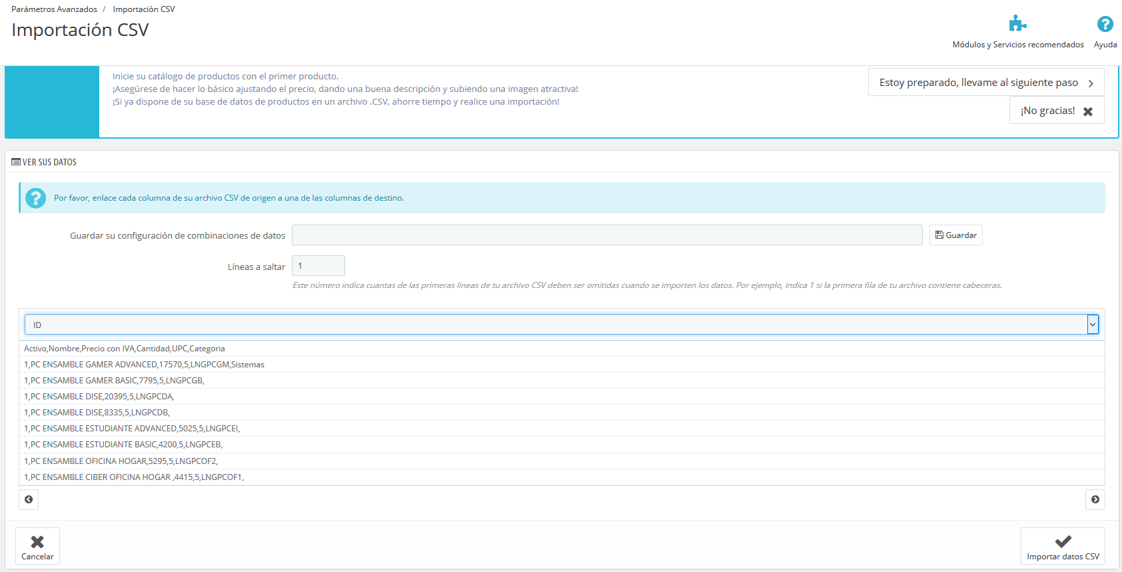The width and height of the screenshot is (1122, 572).
Task: Select row PC ENSAMBLE GAMER ADVANCED
Action: (x=562, y=365)
